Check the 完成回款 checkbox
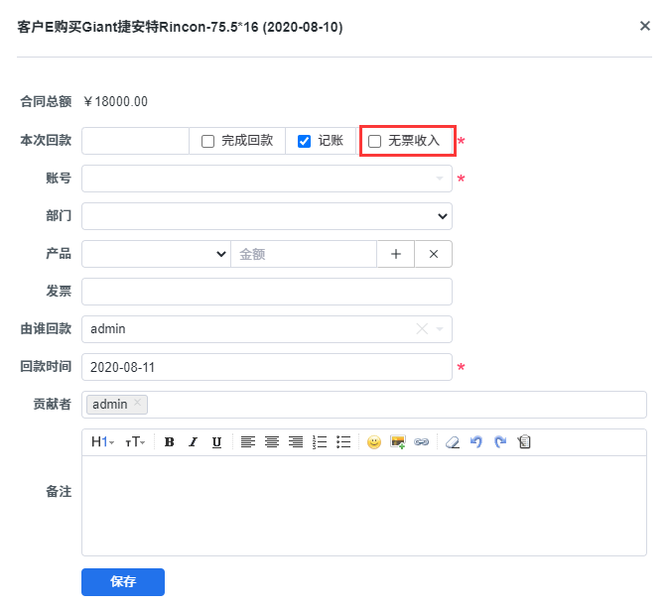The height and width of the screenshot is (607, 670). click(207, 141)
